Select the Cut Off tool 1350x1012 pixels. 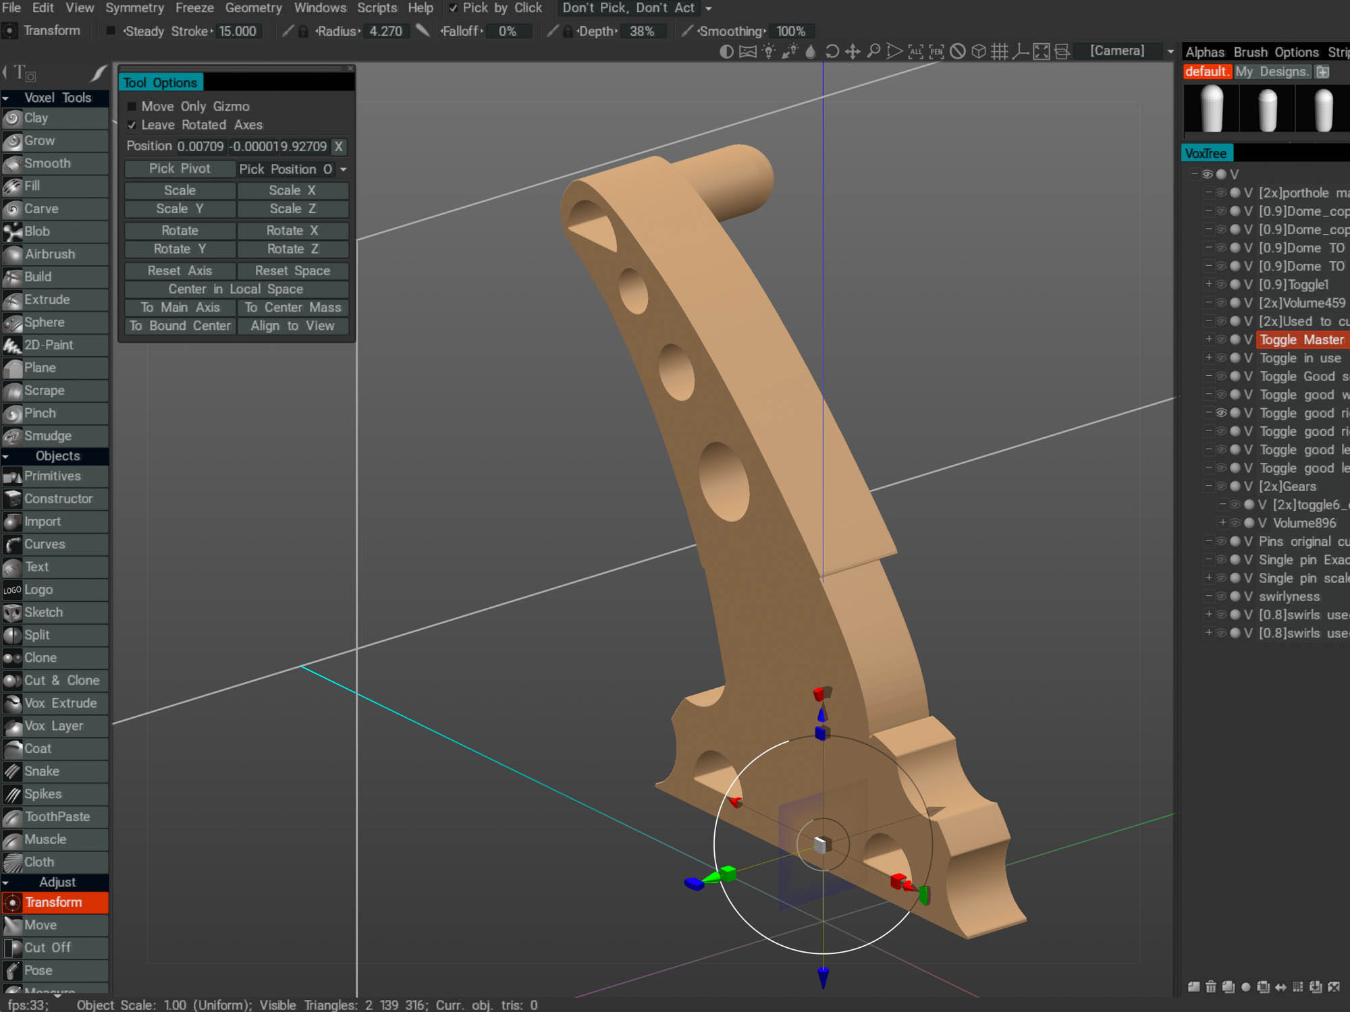click(55, 948)
